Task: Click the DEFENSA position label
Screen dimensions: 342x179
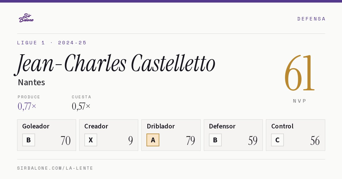Action: click(311, 19)
